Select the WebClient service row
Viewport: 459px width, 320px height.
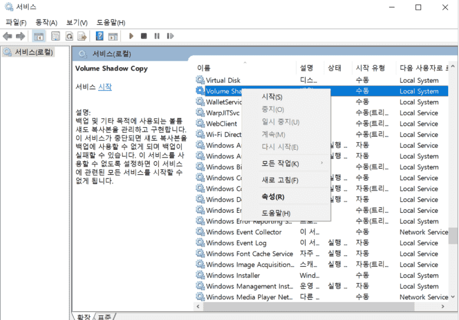tap(321, 123)
